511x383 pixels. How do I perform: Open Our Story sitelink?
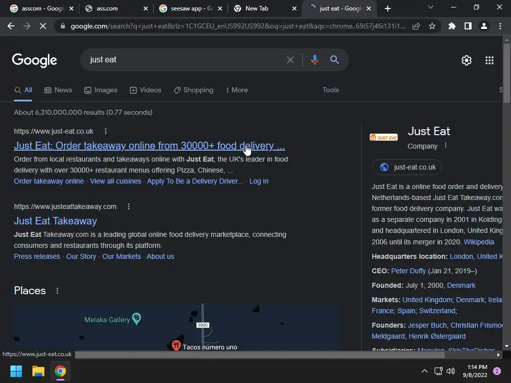[81, 256]
